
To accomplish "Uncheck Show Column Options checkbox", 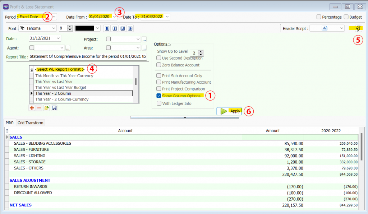I will [158, 96].
